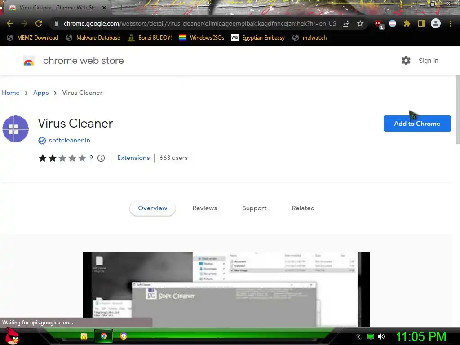
Task: Click the network tray icon
Action: [x=371, y=336]
